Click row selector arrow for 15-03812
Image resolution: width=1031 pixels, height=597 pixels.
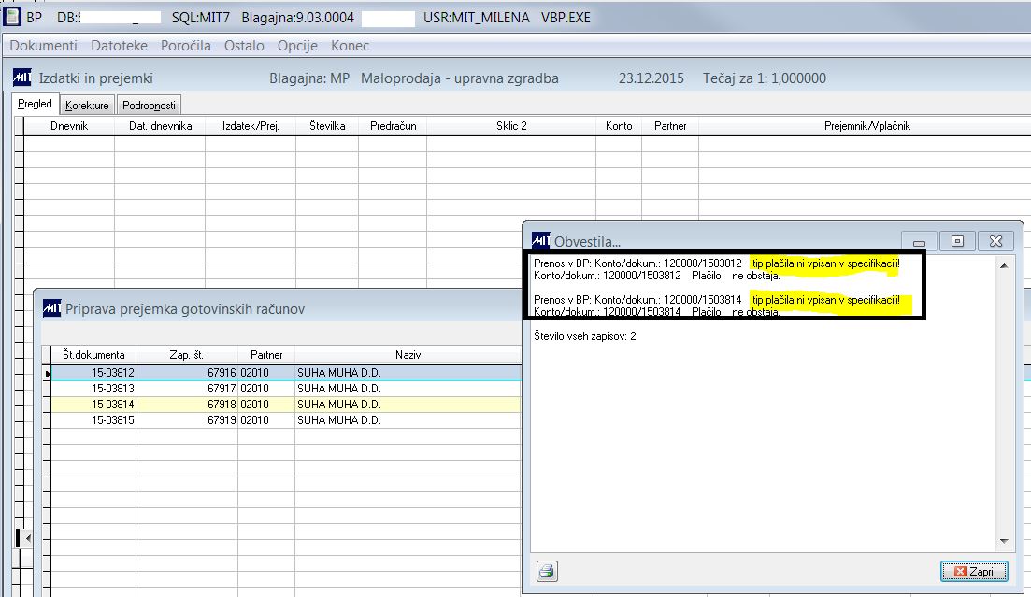[47, 373]
